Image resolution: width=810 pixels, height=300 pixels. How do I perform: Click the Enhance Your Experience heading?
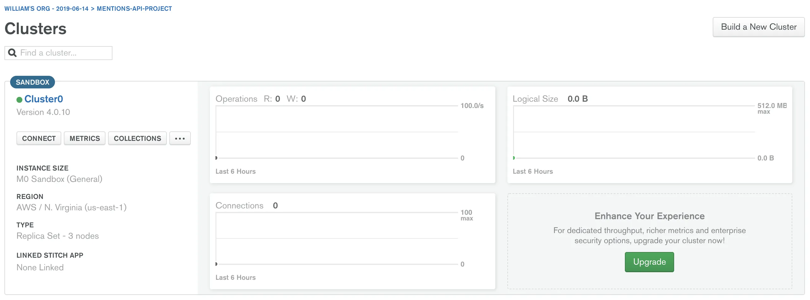click(650, 216)
